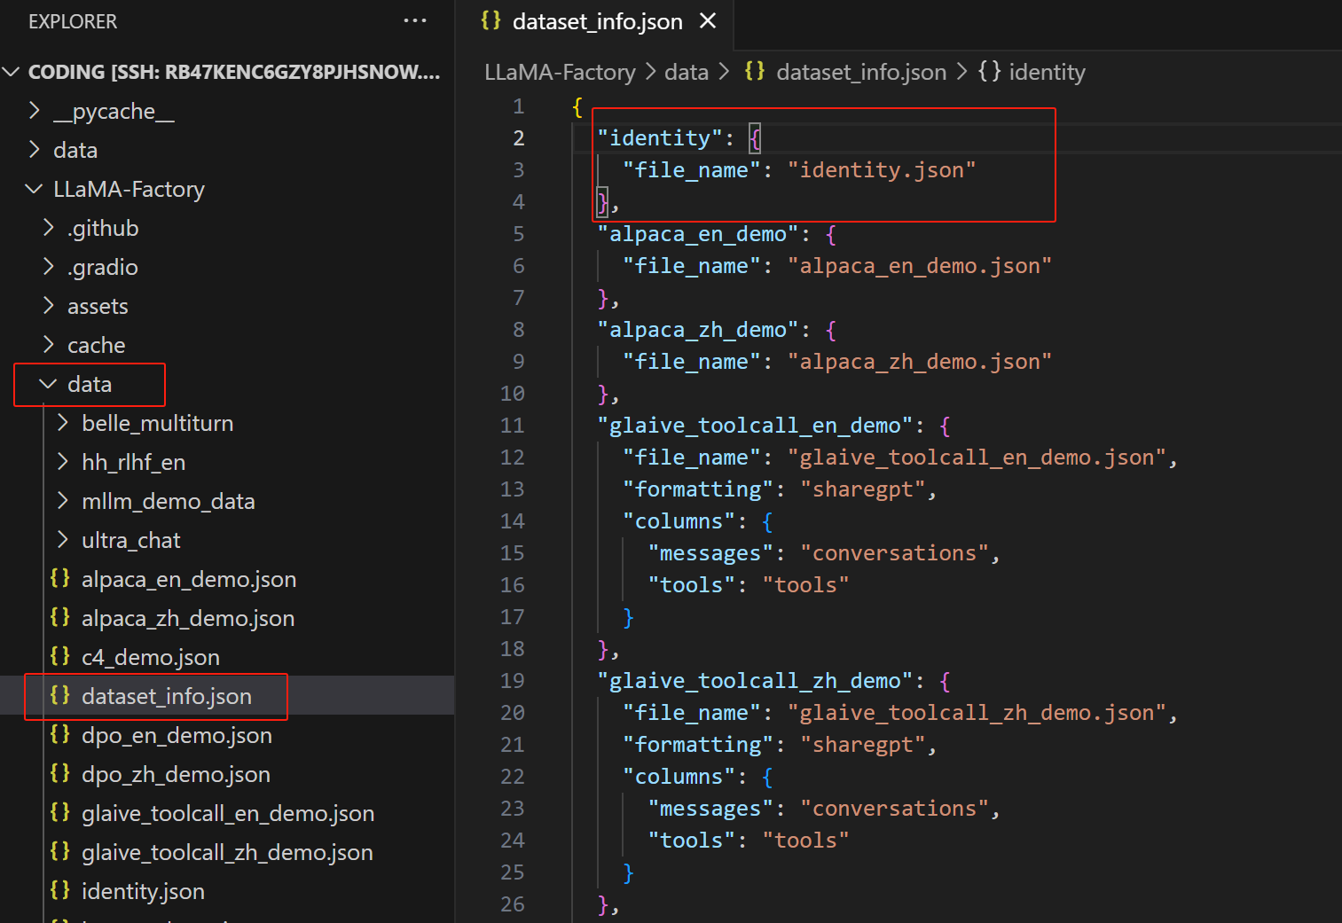
Task: Click JSON icon of glaive_toolcall_zh_demo.json
Action: tap(60, 851)
